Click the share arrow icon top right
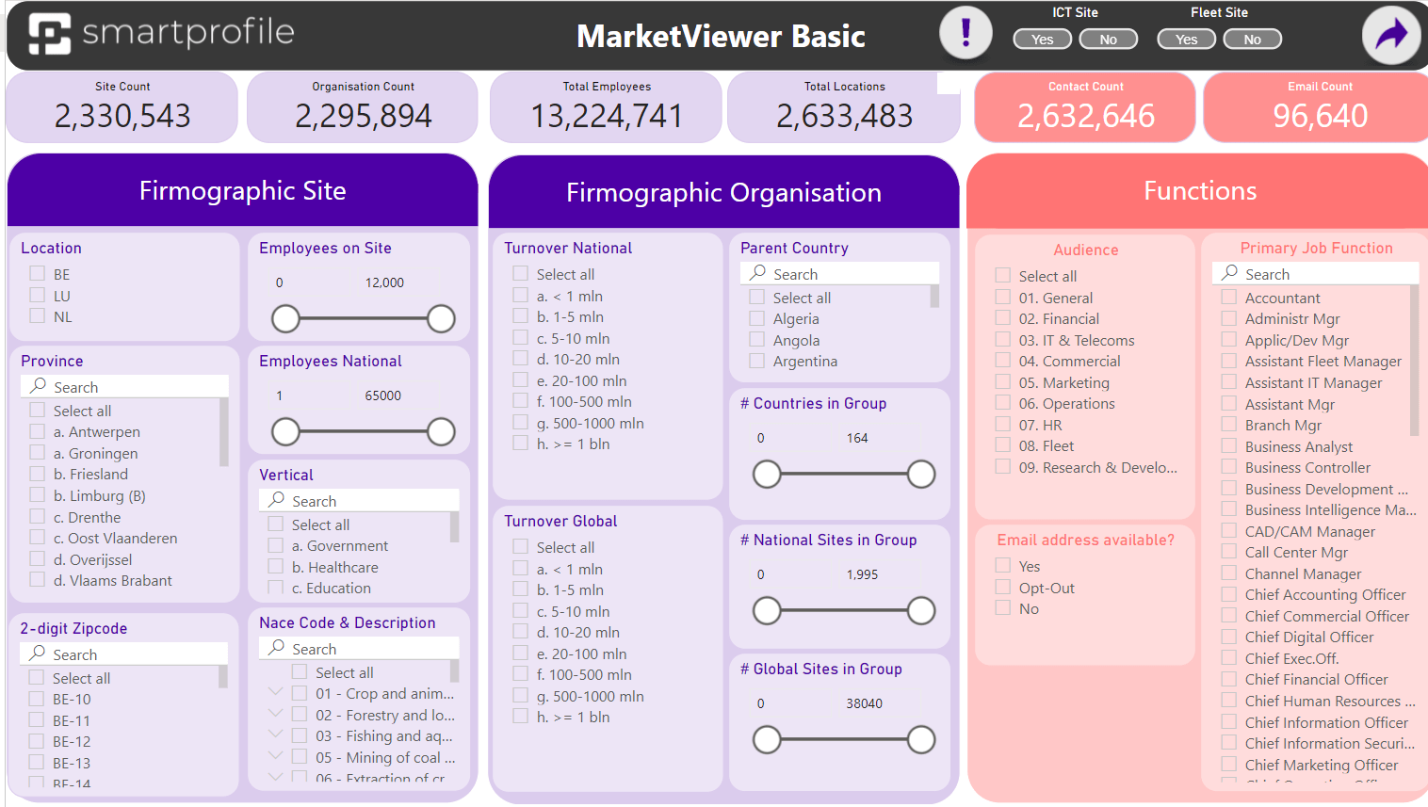Image resolution: width=1428 pixels, height=807 pixels. coord(1391,34)
